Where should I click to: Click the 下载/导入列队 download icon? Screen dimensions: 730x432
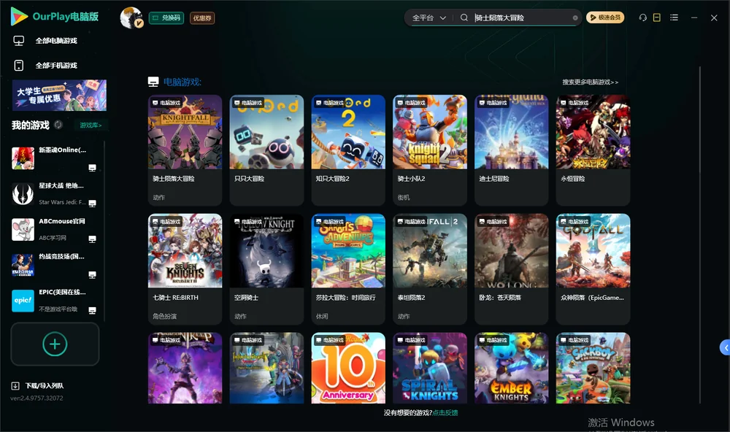[15, 386]
